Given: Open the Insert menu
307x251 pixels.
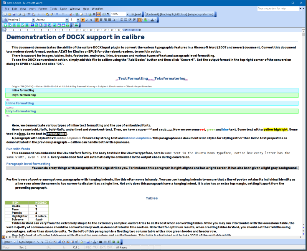Looking at the screenshot, I should 32,8.
